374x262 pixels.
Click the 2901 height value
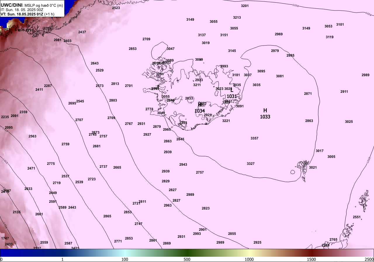click(203, 230)
